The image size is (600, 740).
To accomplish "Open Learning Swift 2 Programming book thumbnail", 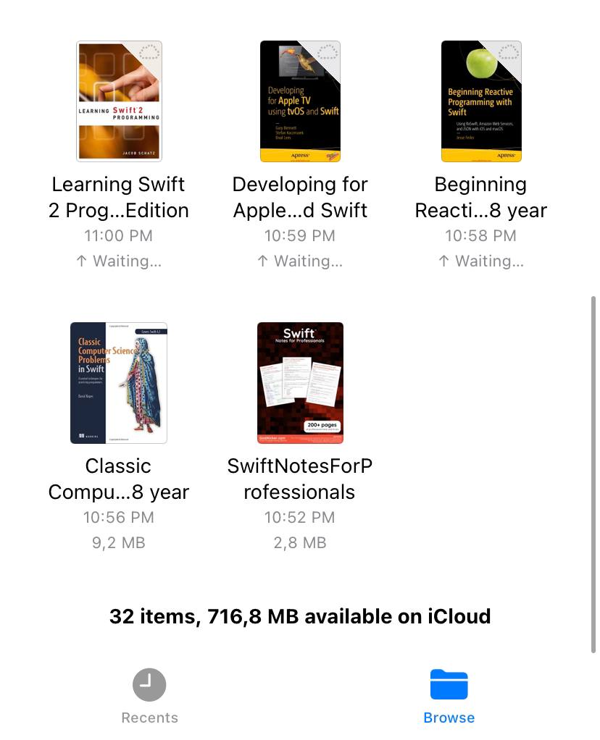I will tap(119, 101).
